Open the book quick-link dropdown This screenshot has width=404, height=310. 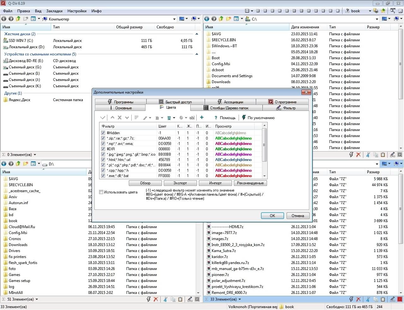click(370, 11)
